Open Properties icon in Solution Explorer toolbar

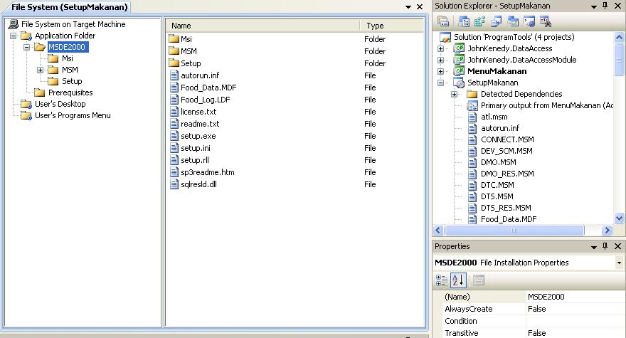[x=443, y=21]
